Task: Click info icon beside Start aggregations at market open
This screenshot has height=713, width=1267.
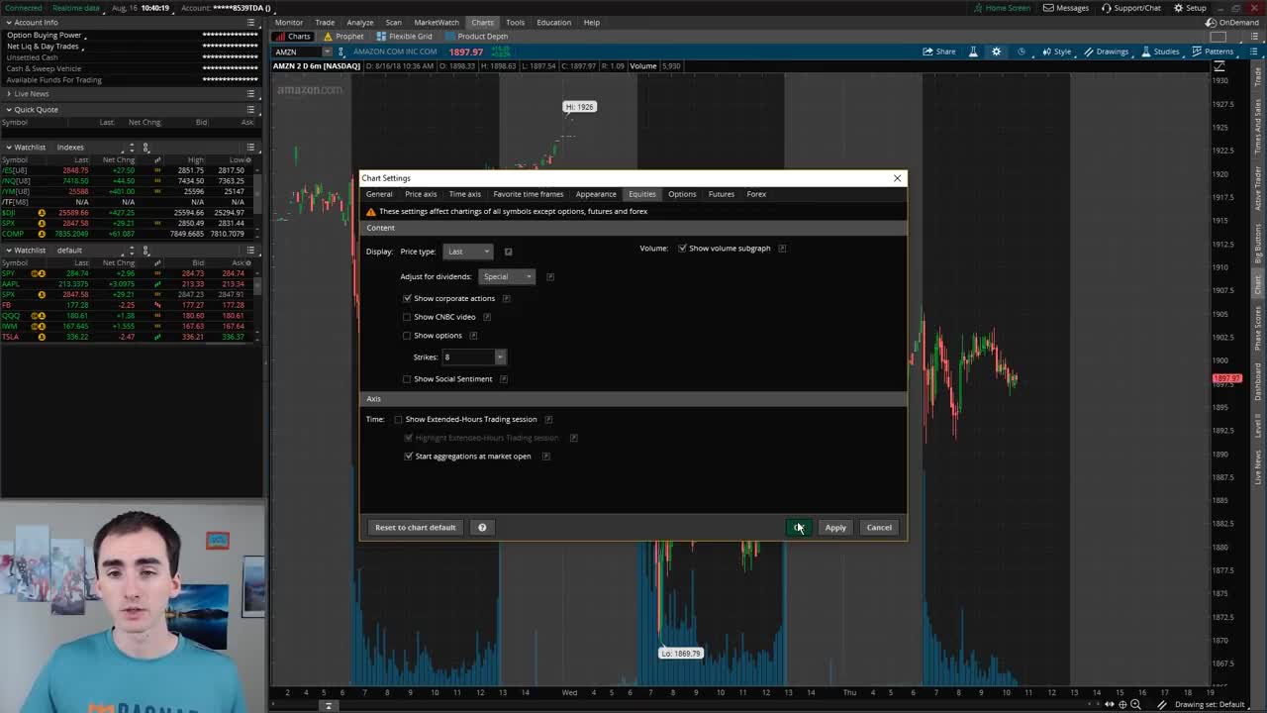Action: (546, 457)
